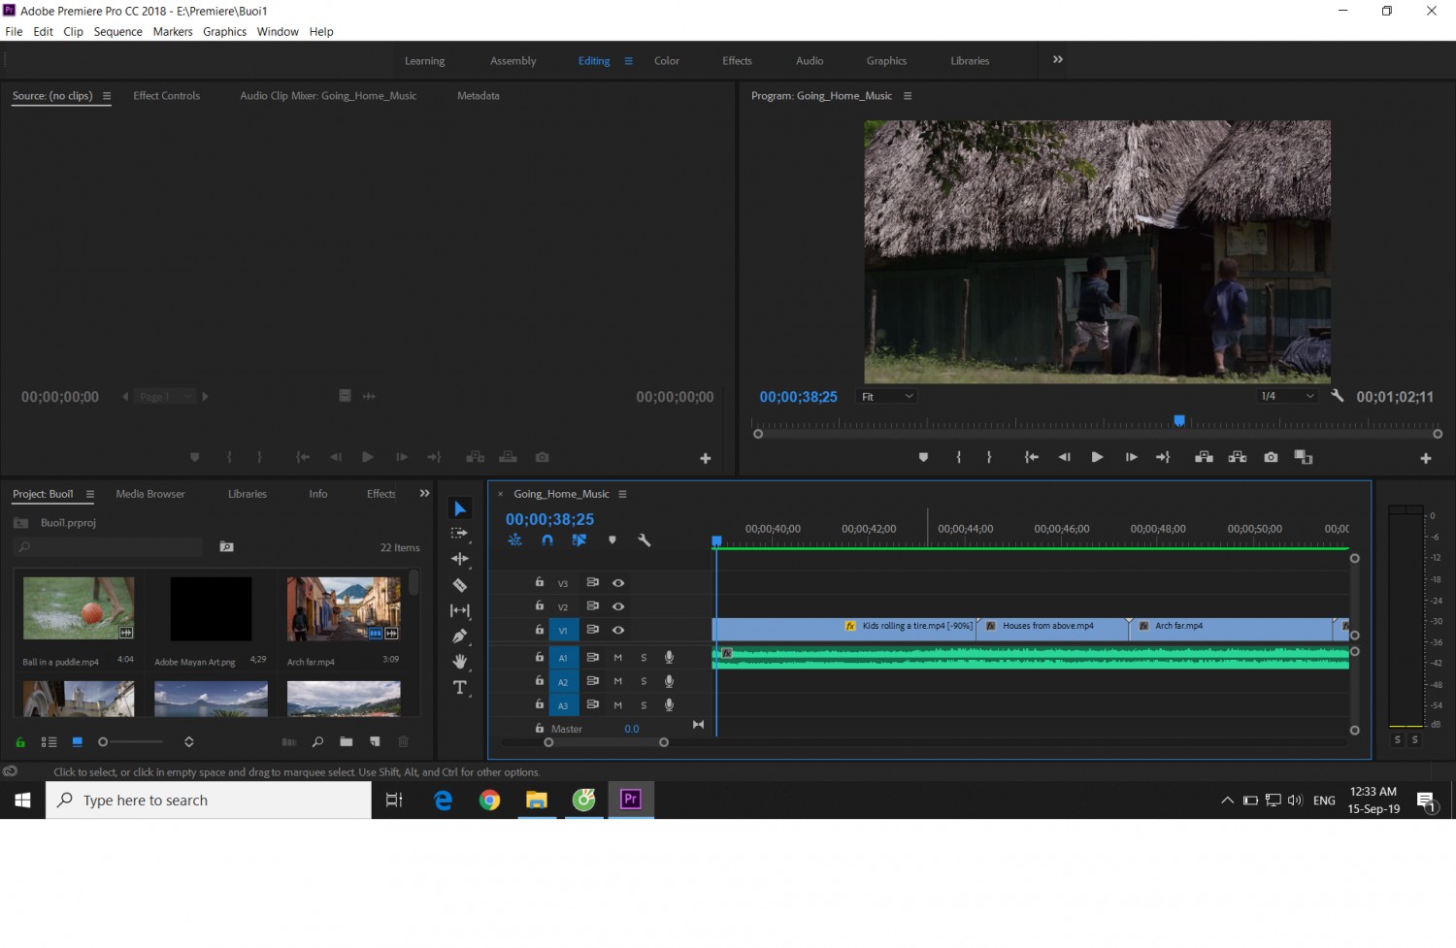Add a marker in the timeline header
The image size is (1456, 948).
click(x=612, y=540)
